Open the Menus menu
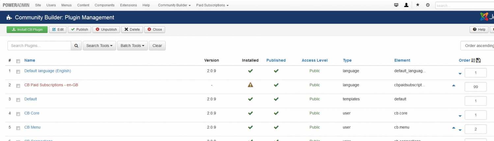The width and height of the screenshot is (494, 141). tap(67, 5)
